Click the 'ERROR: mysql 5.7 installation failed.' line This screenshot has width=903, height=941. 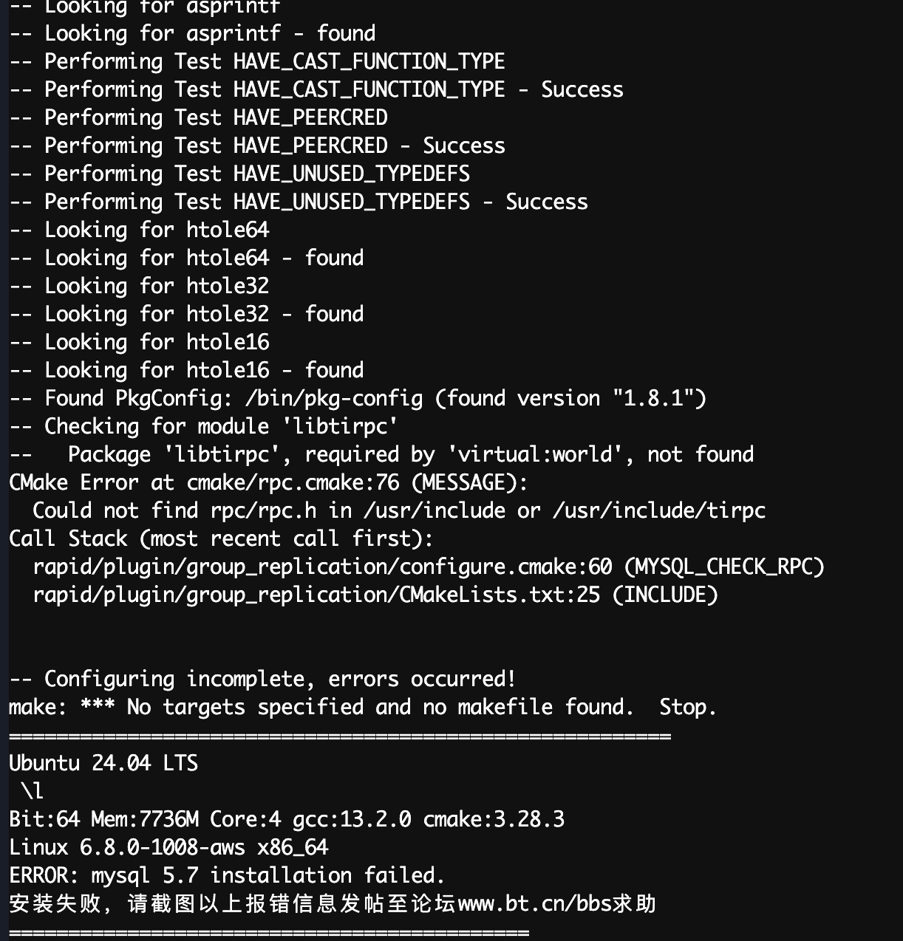(x=228, y=875)
